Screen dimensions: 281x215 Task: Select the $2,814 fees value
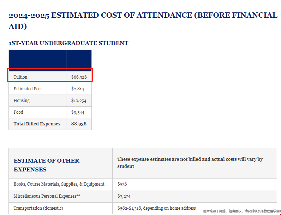[x=78, y=89]
